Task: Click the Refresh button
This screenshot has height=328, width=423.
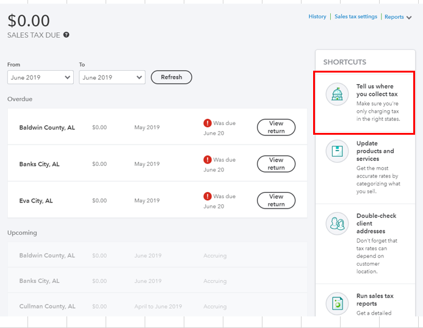Action: tap(172, 77)
